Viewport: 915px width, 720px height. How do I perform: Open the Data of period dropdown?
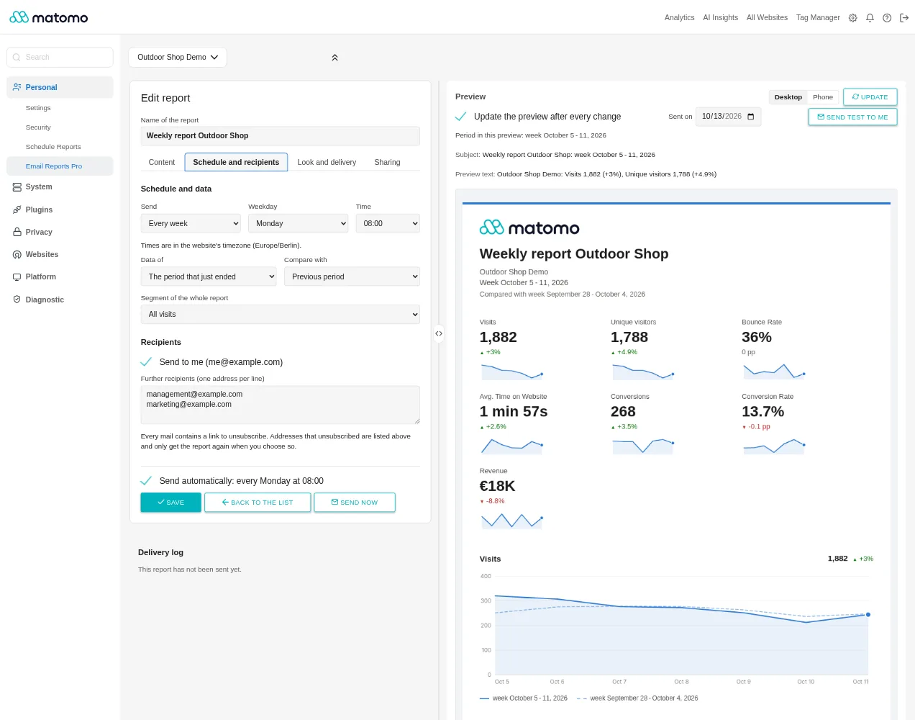coord(209,277)
